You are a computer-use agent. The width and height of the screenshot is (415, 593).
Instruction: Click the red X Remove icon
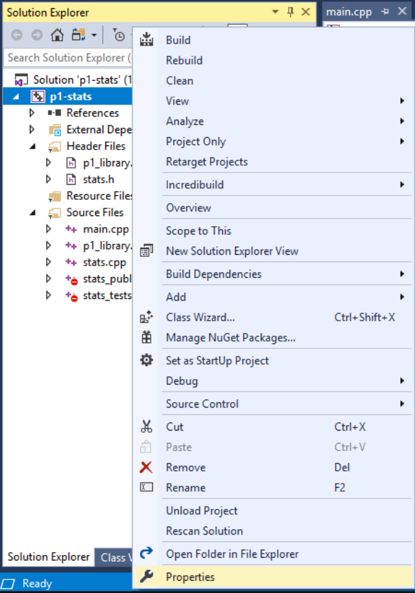point(146,467)
